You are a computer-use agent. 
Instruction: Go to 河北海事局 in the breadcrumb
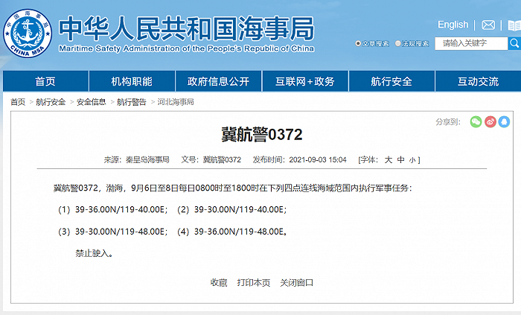[x=176, y=102]
